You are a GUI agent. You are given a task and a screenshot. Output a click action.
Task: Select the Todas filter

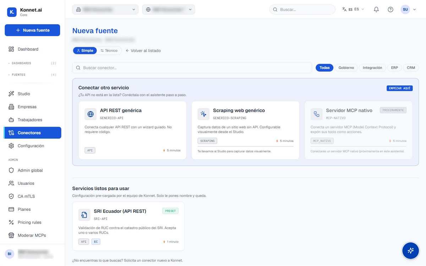(x=324, y=68)
